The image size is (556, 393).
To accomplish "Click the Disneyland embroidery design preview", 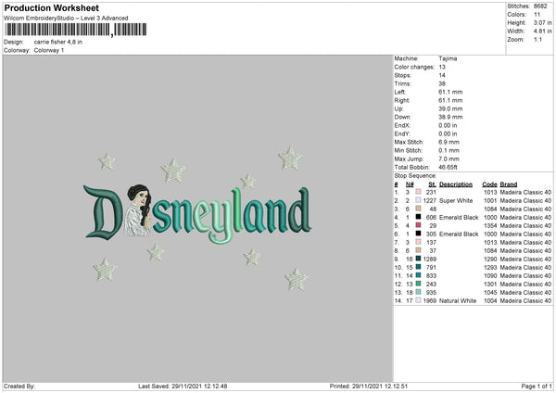I will tap(197, 219).
